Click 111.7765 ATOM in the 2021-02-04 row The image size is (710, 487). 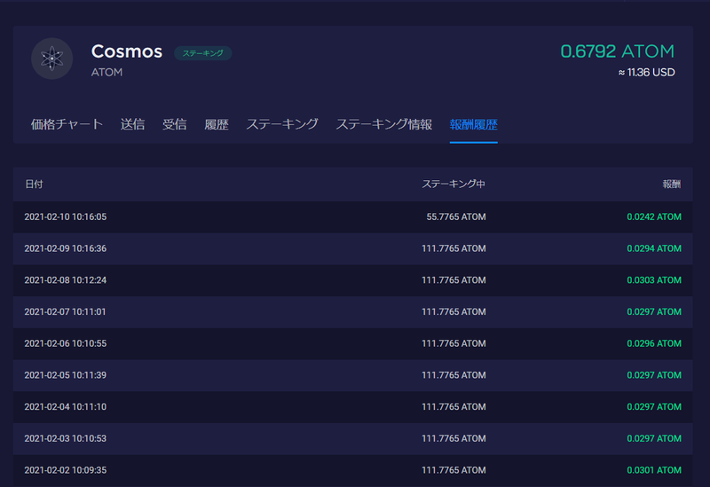pyautogui.click(x=454, y=407)
